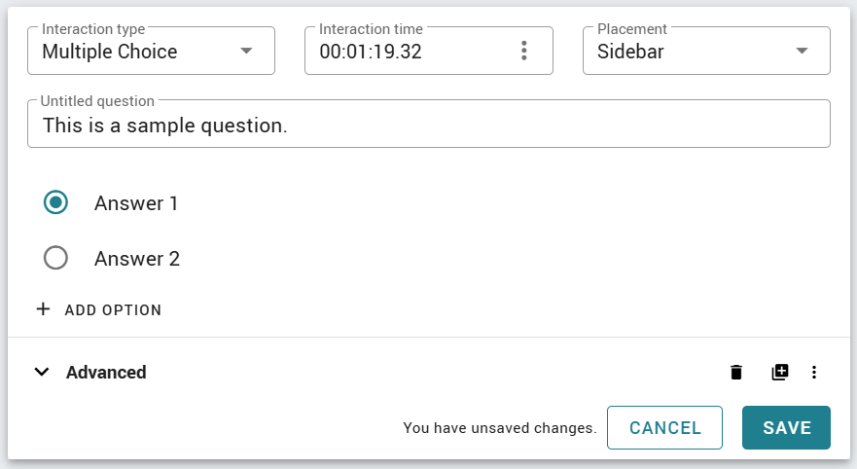The height and width of the screenshot is (469, 857).
Task: Cancel the unsaved changes
Action: point(664,427)
